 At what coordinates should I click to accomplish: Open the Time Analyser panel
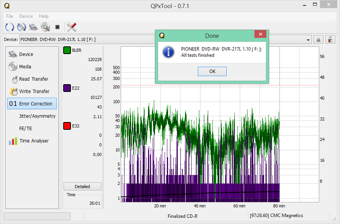coord(32,141)
